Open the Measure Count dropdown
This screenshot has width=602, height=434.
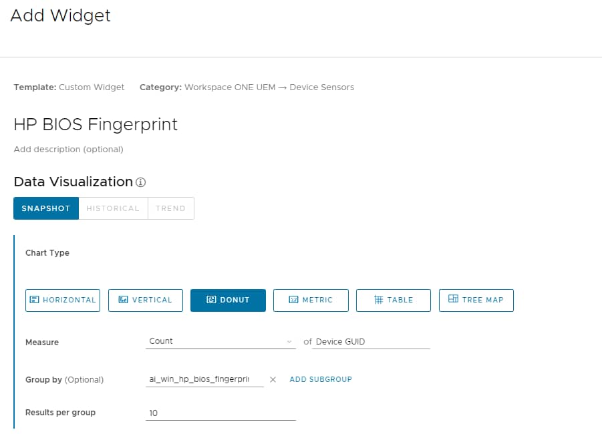tap(220, 341)
